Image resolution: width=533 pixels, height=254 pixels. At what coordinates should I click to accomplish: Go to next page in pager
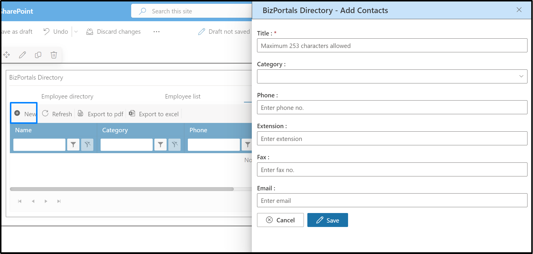[46, 201]
